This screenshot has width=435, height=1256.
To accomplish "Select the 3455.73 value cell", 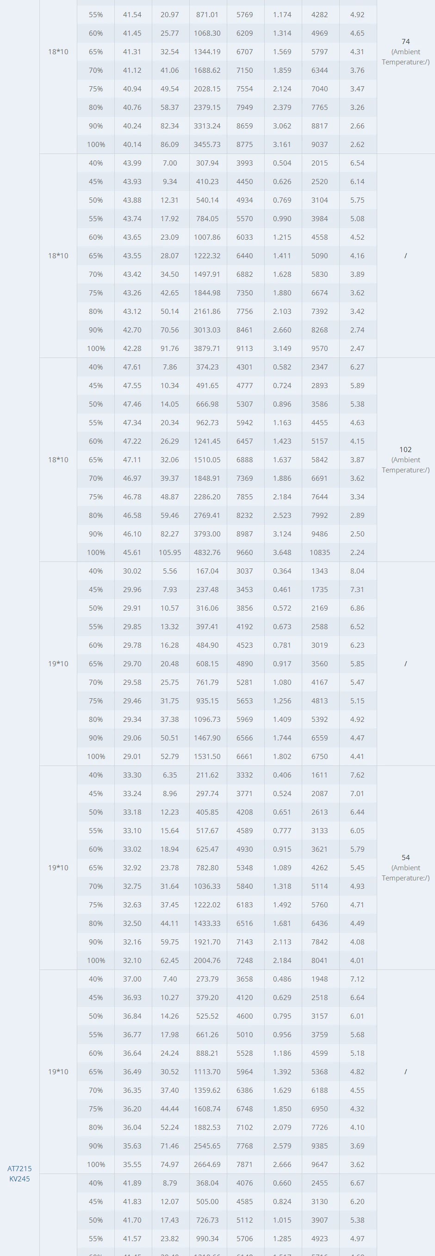I will point(207,144).
